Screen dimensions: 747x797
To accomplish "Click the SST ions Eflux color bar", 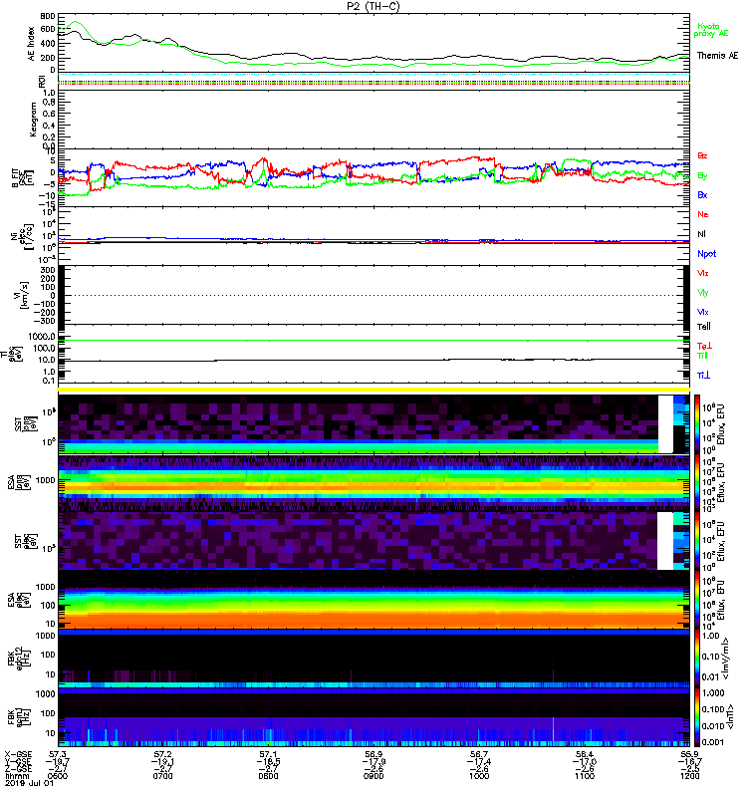I will (697, 424).
